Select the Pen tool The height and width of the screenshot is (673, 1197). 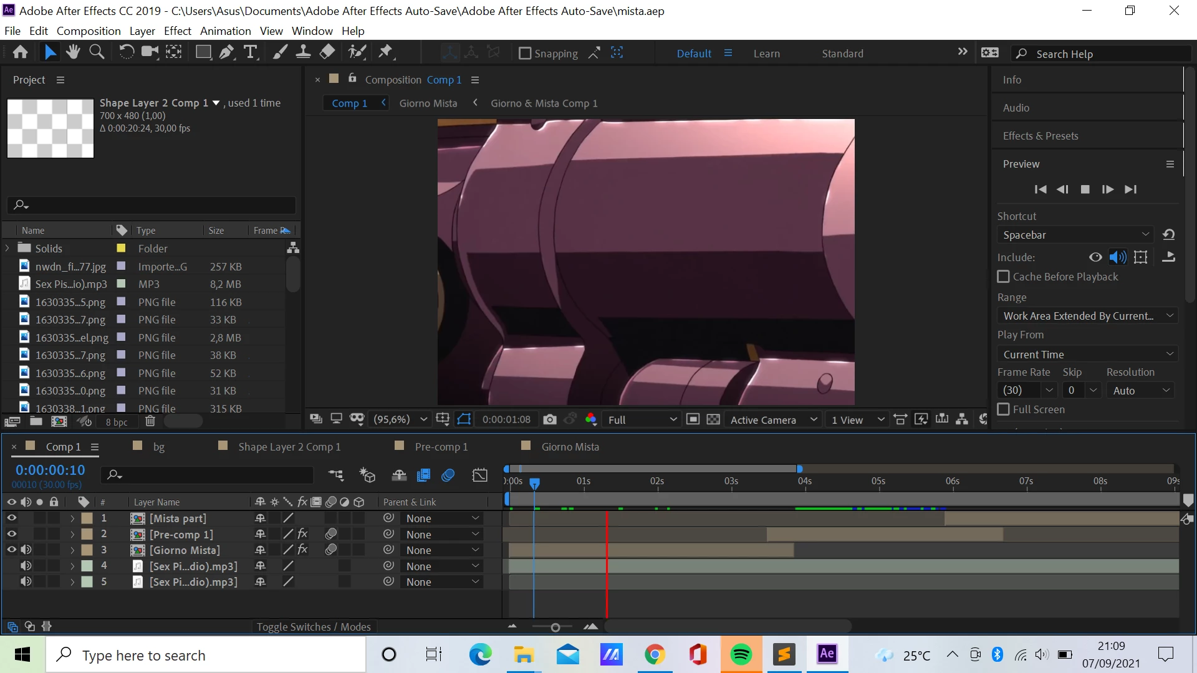[226, 52]
